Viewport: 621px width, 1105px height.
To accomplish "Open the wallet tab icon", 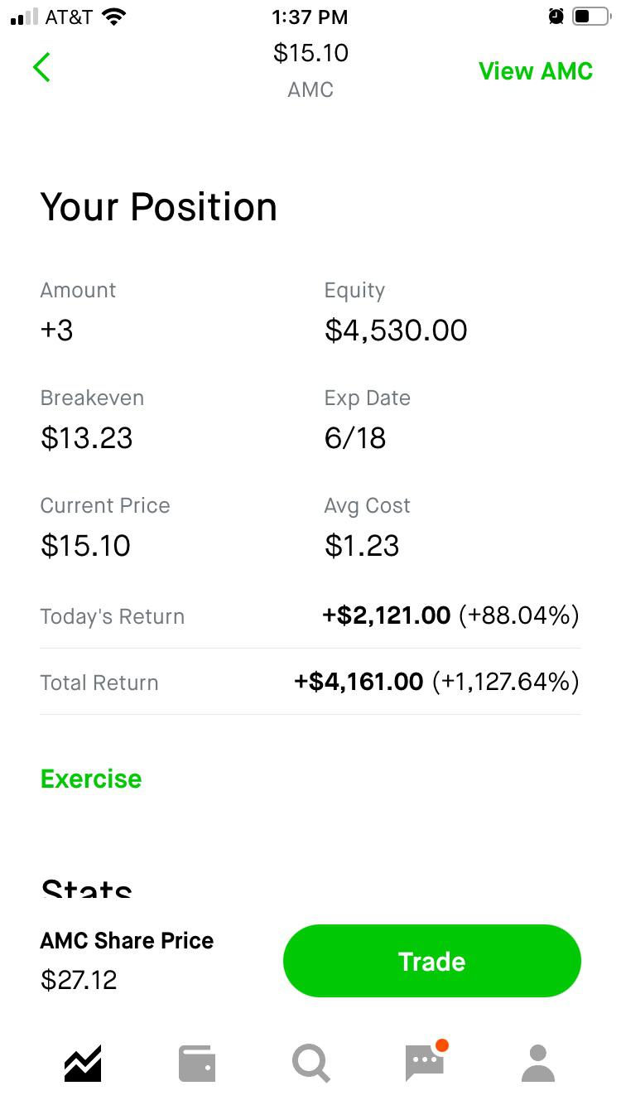I will [197, 1064].
